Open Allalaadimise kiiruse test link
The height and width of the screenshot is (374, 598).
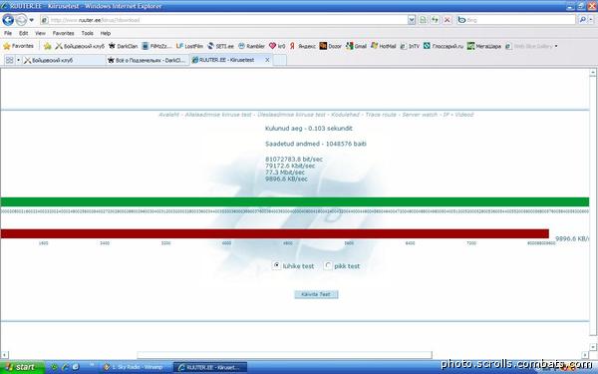click(x=218, y=115)
